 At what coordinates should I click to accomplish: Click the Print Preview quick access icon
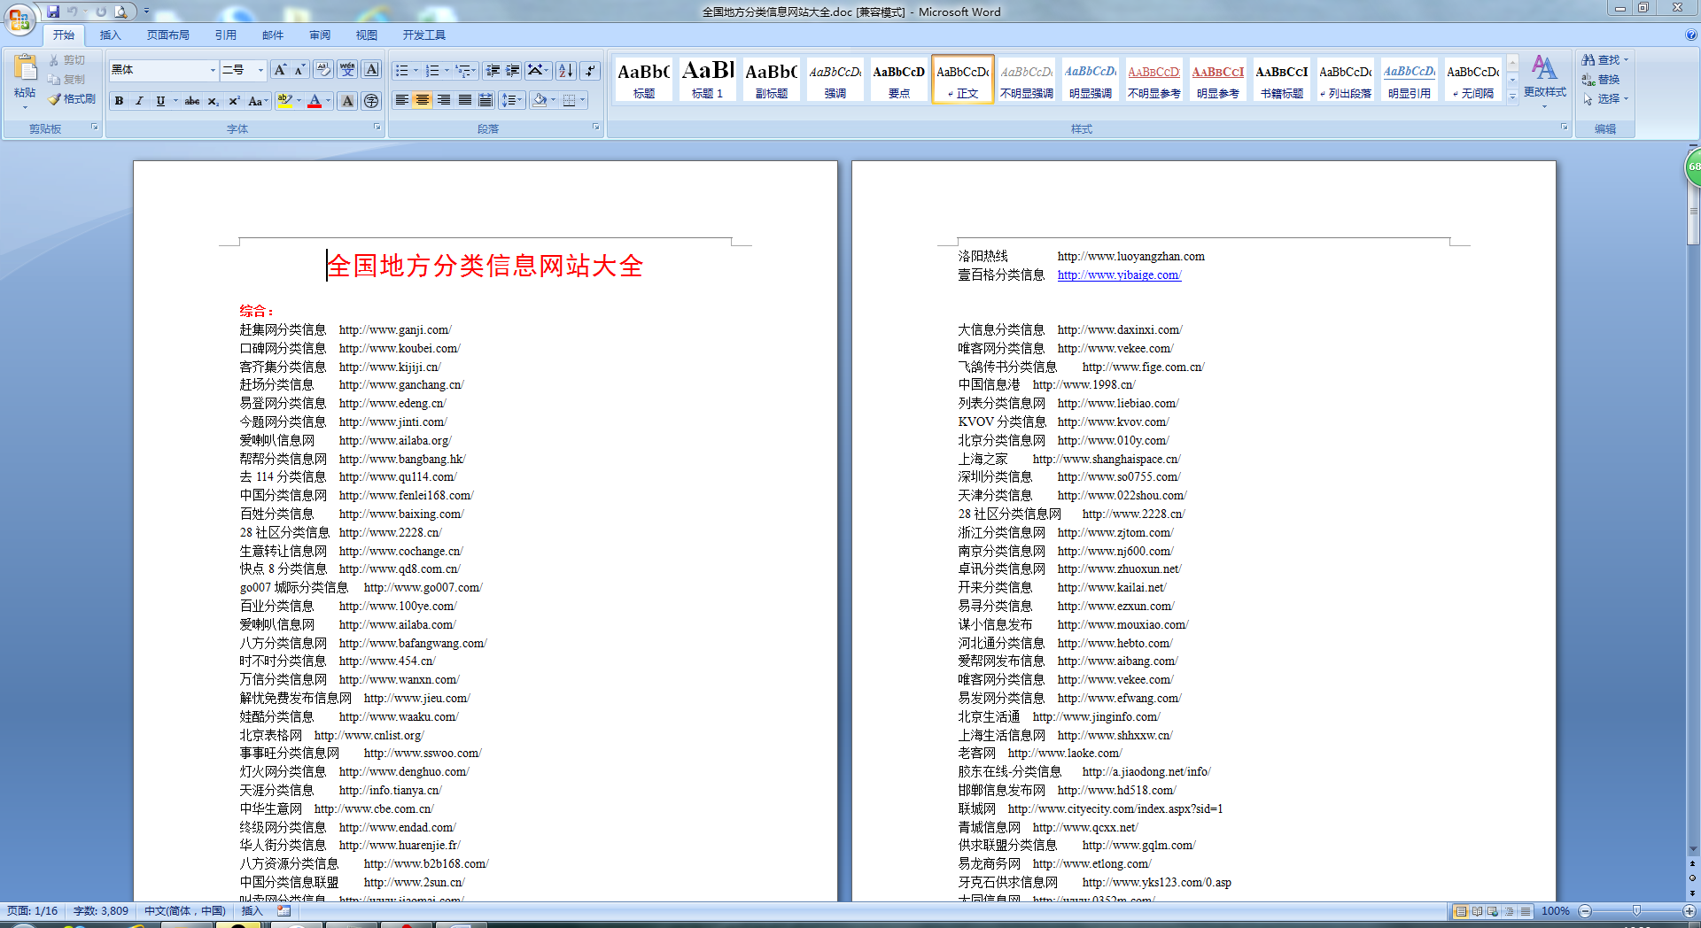tap(120, 12)
